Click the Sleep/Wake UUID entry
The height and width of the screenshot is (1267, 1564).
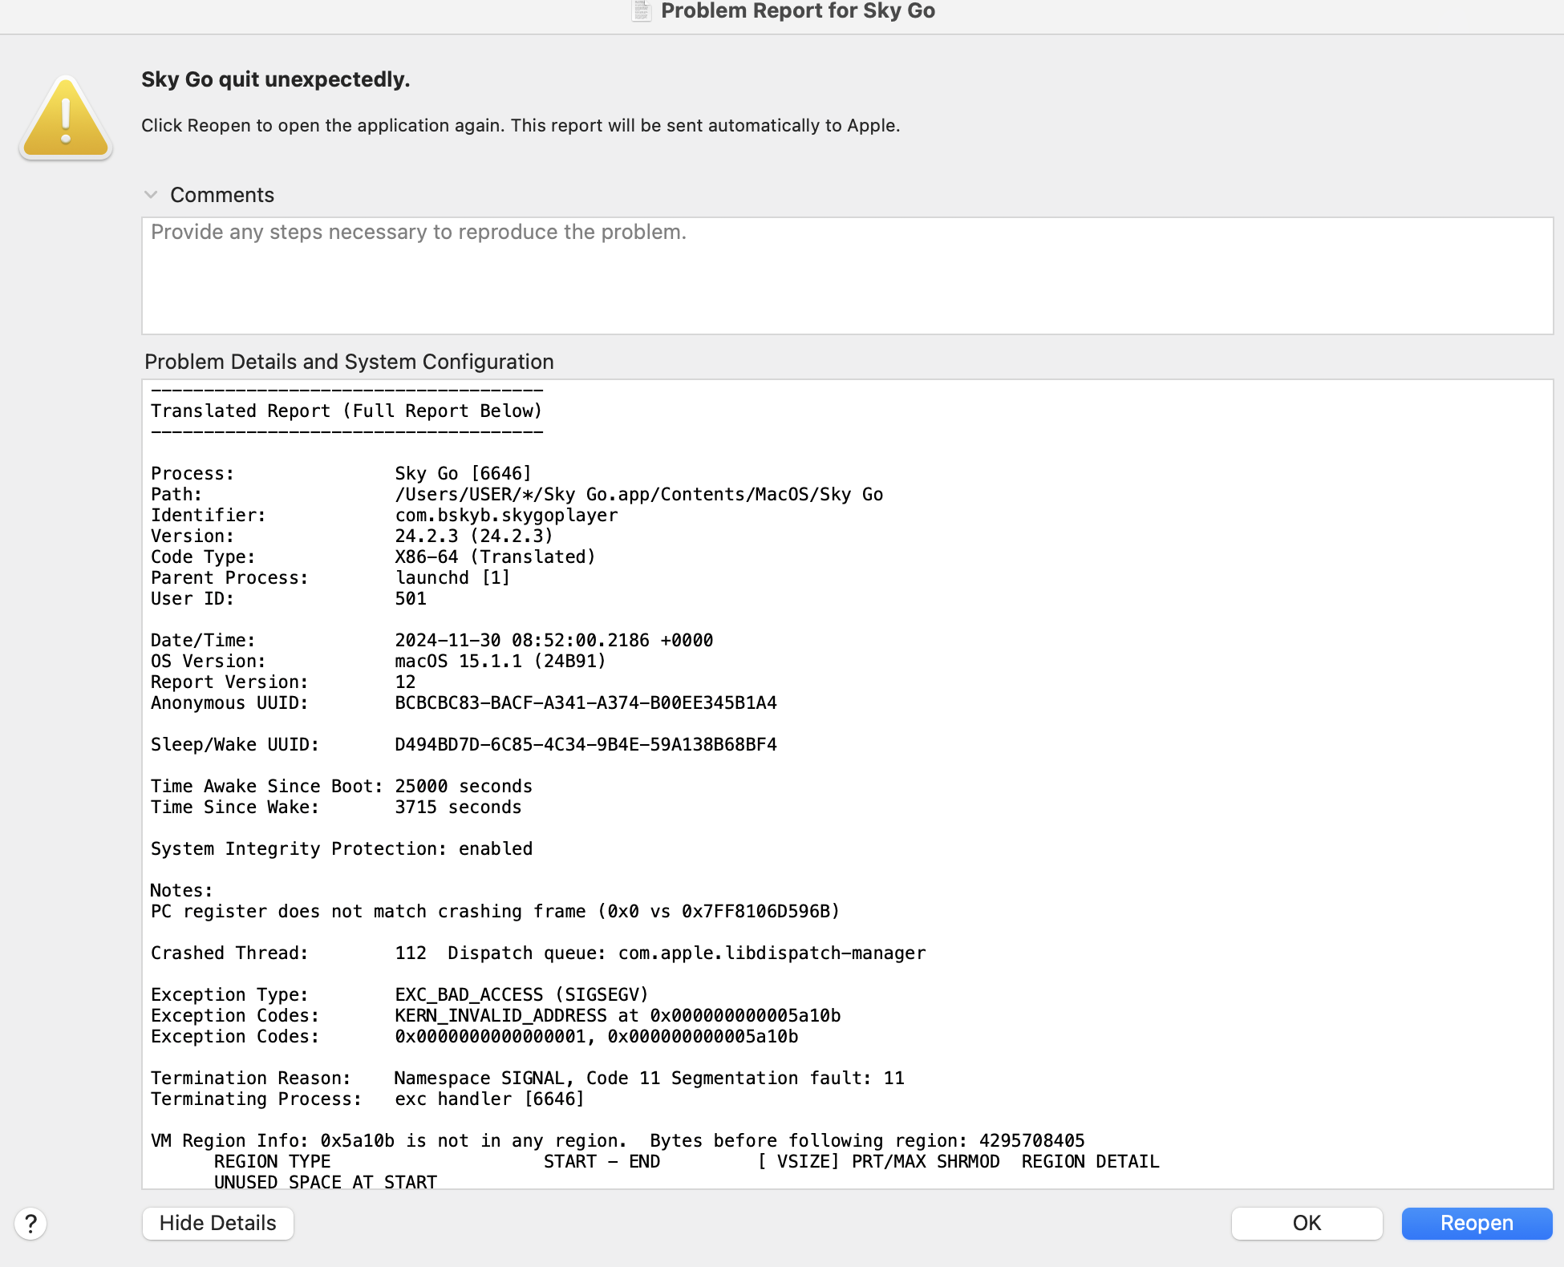click(x=463, y=744)
